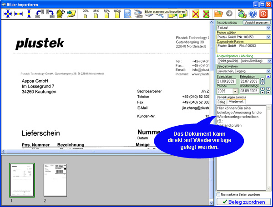Click the scanner icon in the toolbar

(138, 14)
